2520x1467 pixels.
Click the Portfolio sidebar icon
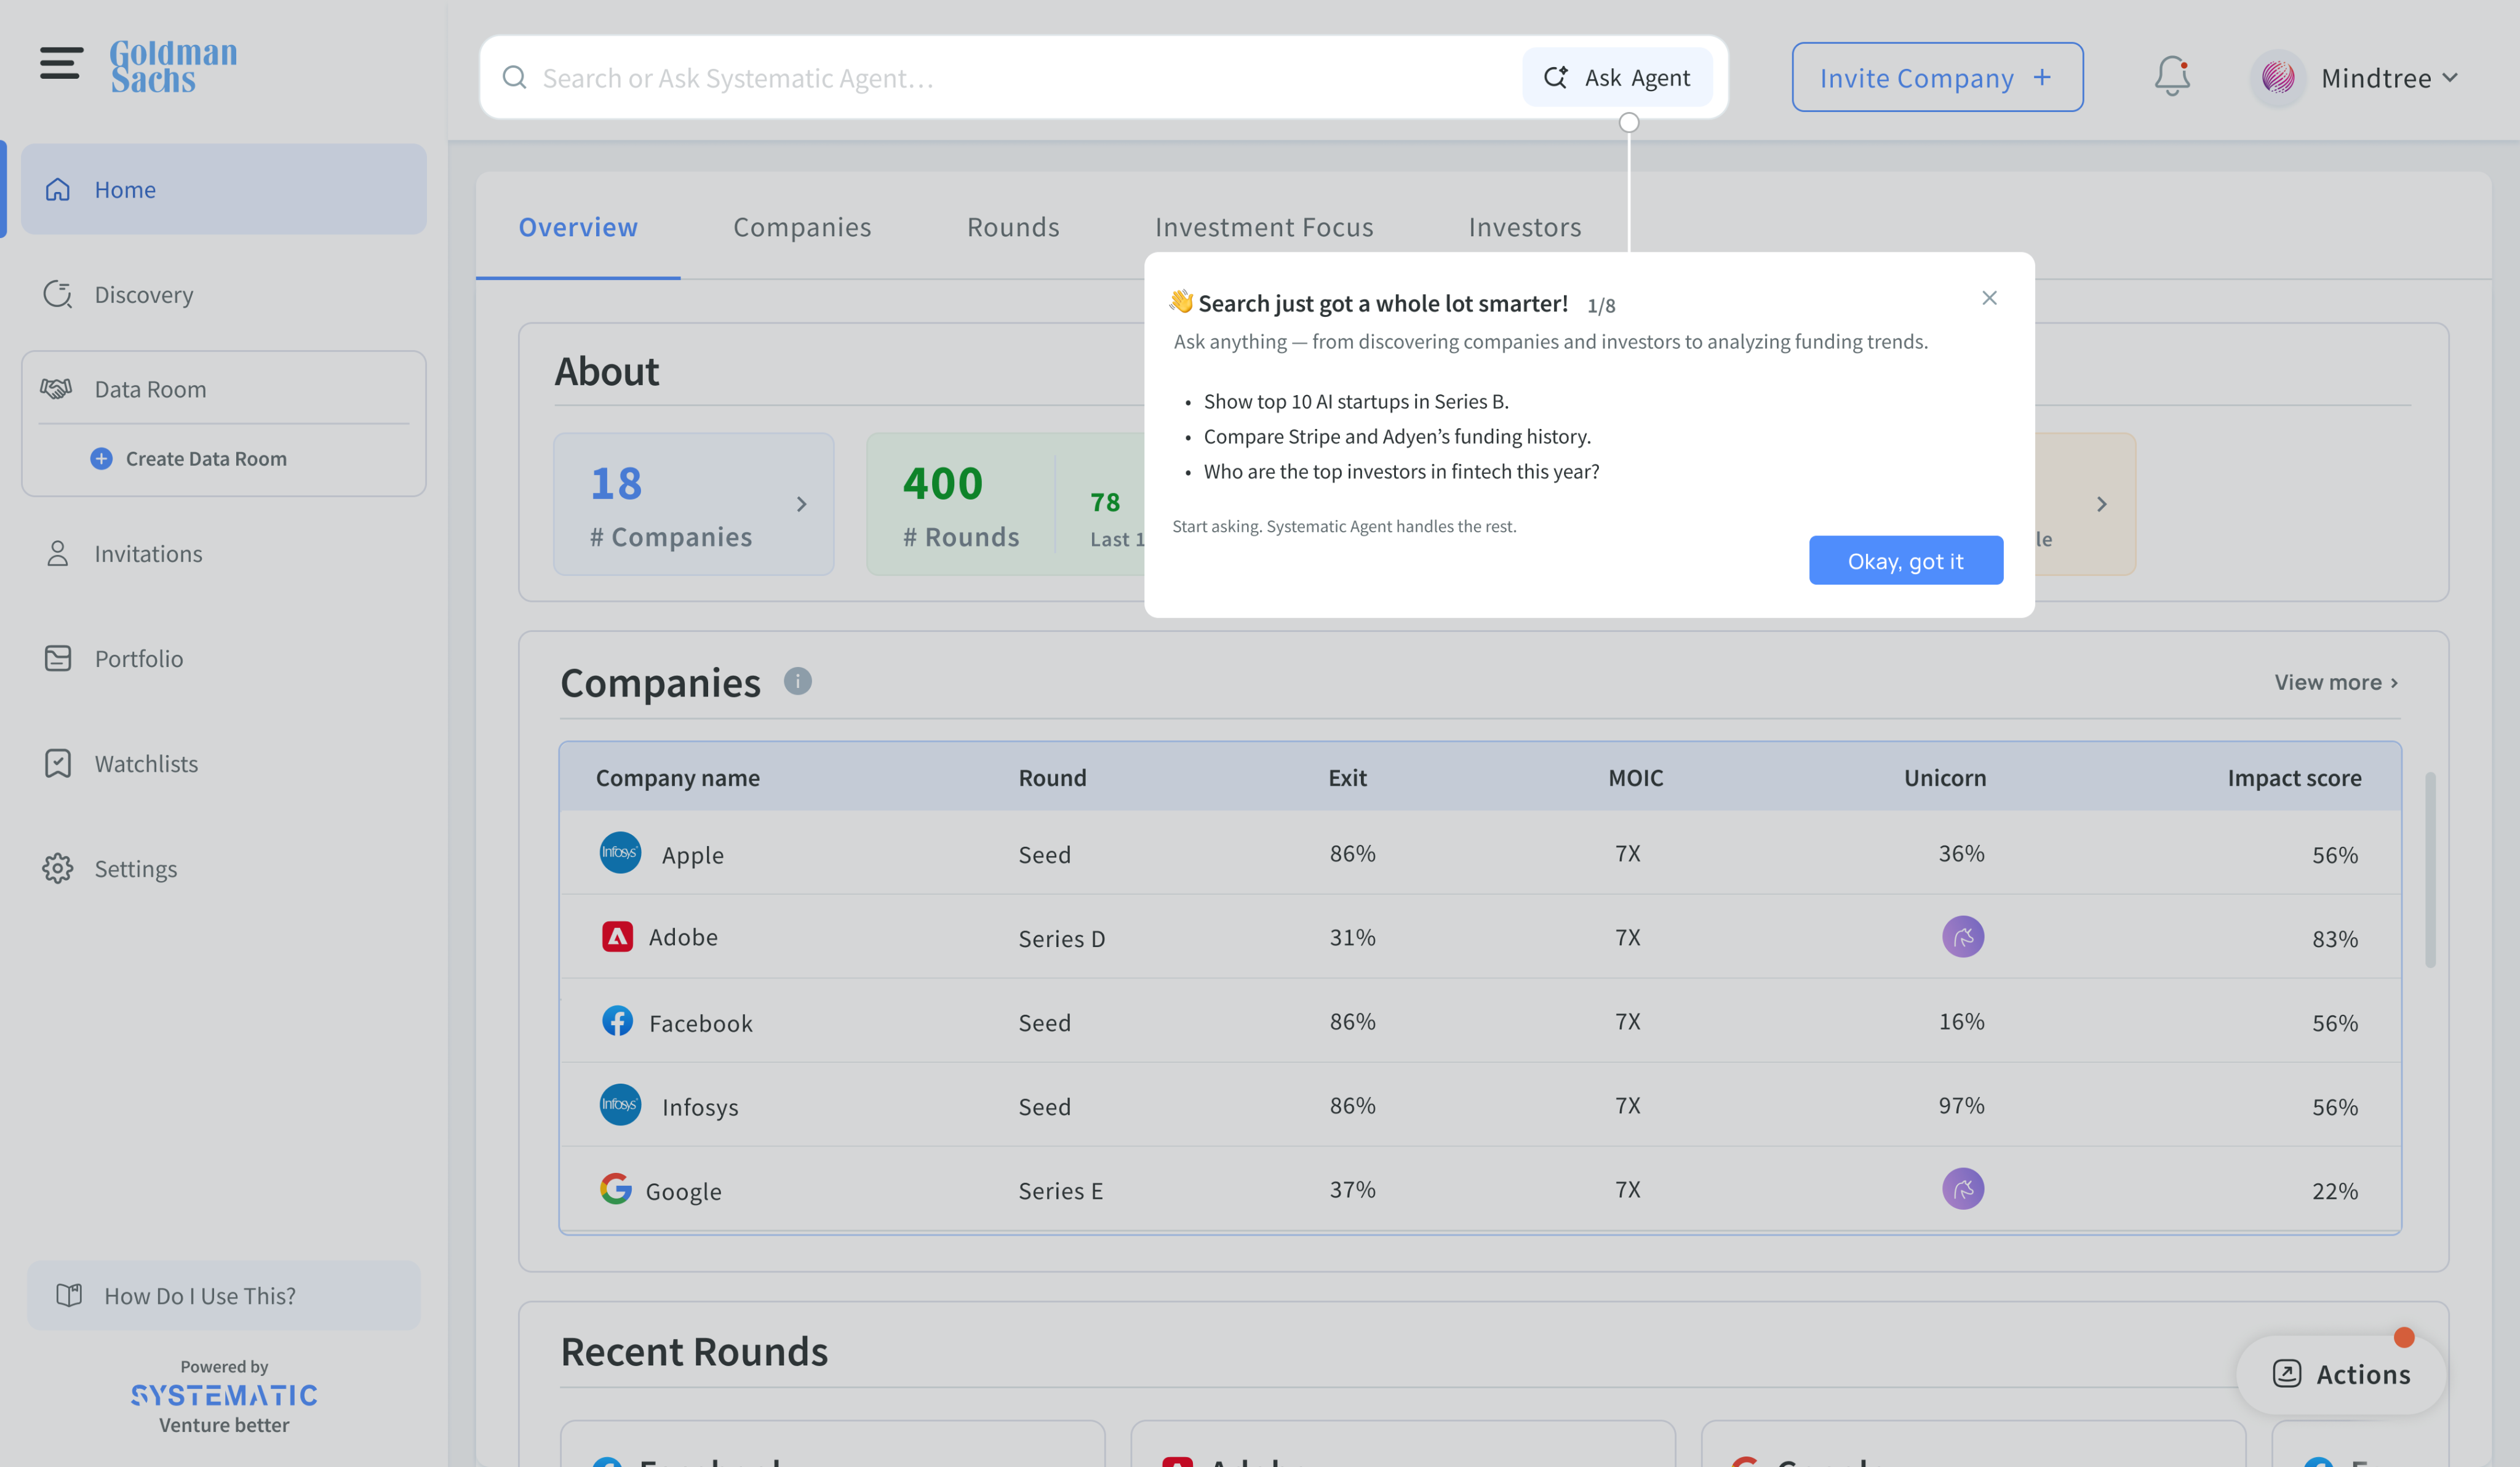point(58,658)
